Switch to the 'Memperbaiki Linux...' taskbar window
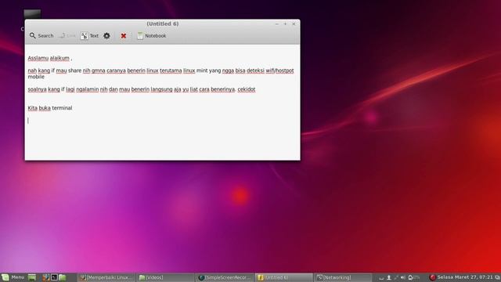Screen dimensions: 501x282 coord(106,277)
